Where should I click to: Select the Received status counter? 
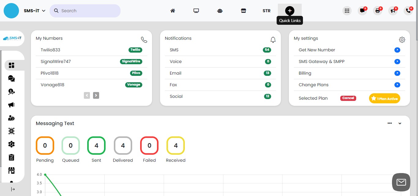tap(176, 146)
